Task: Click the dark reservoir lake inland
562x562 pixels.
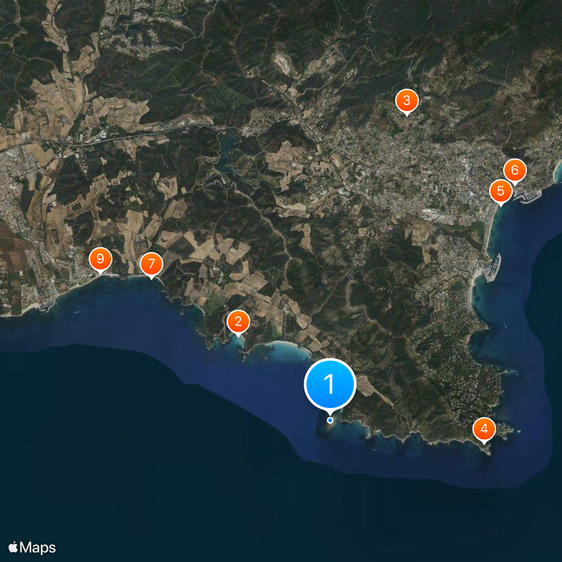Action: point(224,154)
